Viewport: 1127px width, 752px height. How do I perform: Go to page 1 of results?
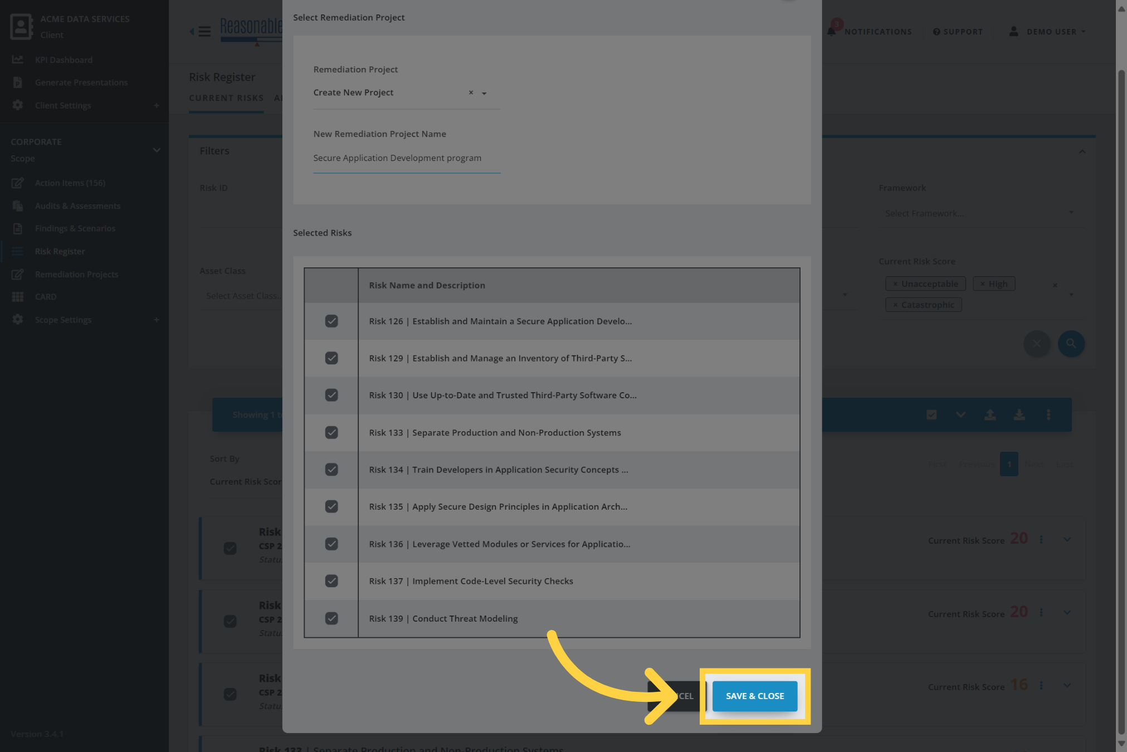tap(1009, 464)
